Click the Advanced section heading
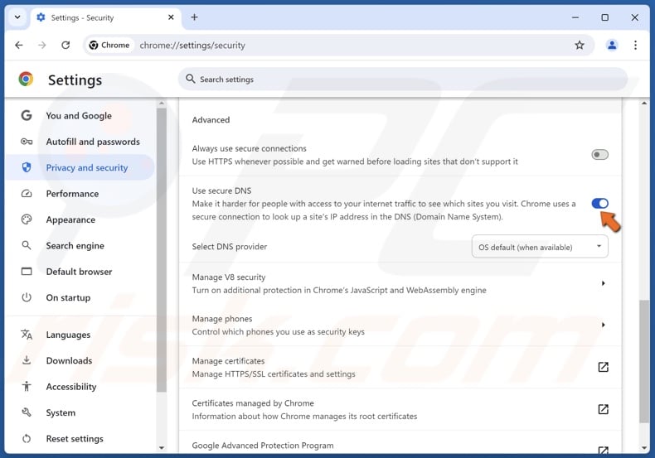This screenshot has width=655, height=458. pyautogui.click(x=211, y=120)
